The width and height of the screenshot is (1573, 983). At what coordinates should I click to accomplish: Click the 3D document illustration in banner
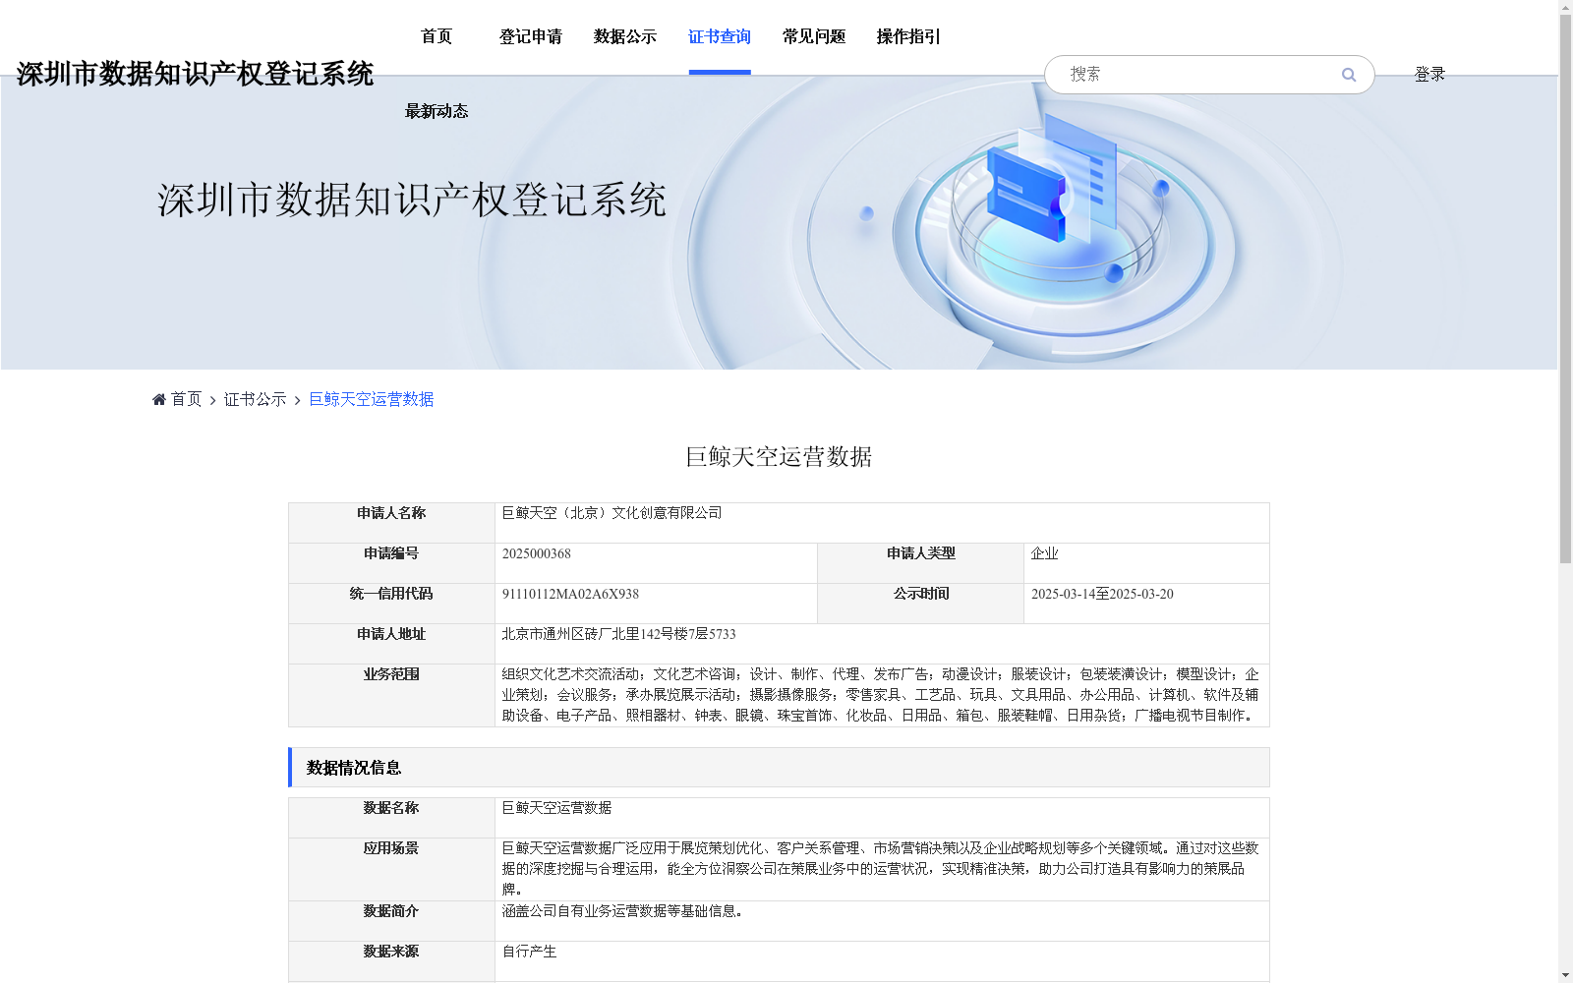(1052, 180)
